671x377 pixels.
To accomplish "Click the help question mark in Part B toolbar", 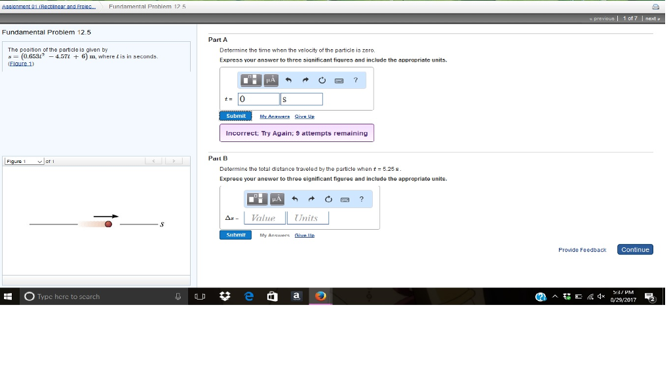I will point(361,199).
